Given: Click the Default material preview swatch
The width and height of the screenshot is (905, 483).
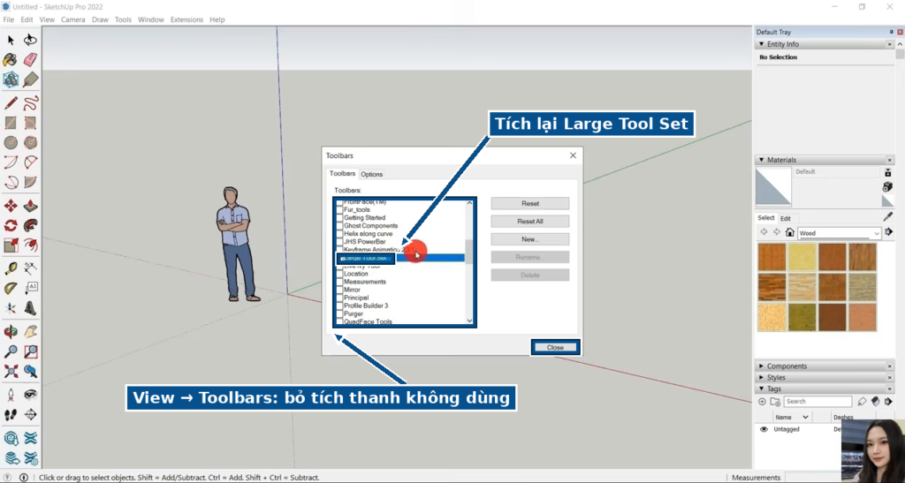Looking at the screenshot, I should pos(773,186).
